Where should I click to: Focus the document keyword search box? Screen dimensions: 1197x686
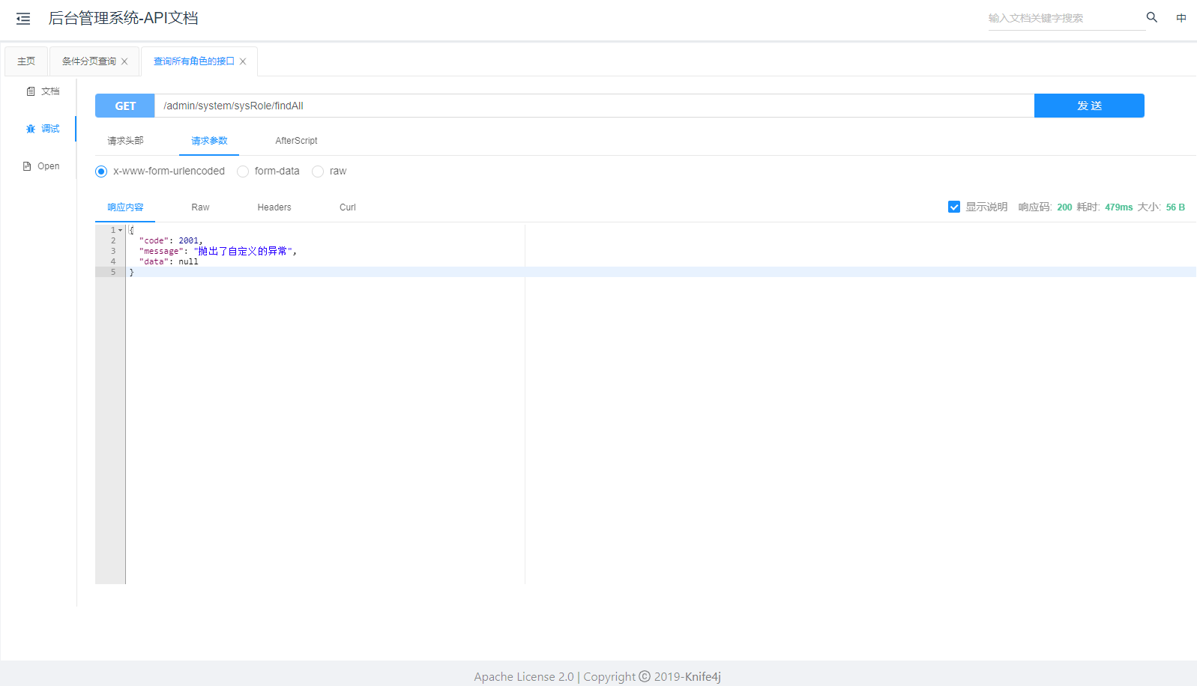(x=1064, y=18)
